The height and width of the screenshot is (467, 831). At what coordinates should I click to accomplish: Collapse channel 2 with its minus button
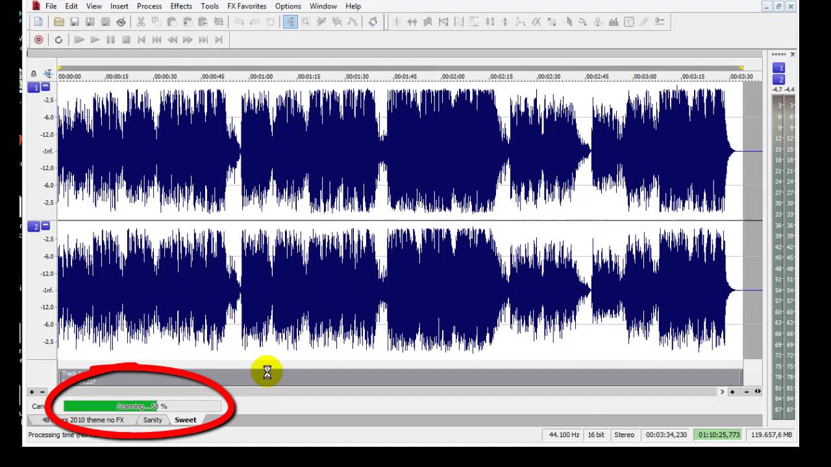[x=46, y=226]
